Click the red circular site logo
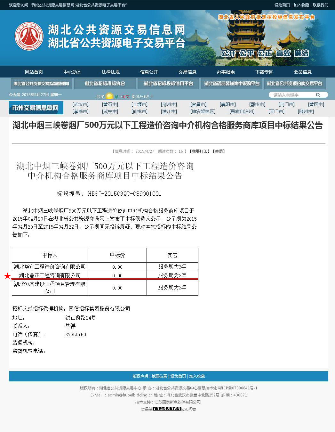Image resolution: width=335 pixels, height=432 pixels. [29, 36]
